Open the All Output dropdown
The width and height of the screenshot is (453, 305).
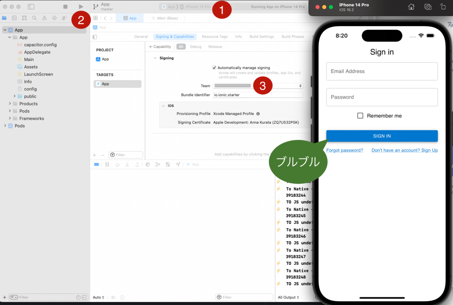pos(288,297)
